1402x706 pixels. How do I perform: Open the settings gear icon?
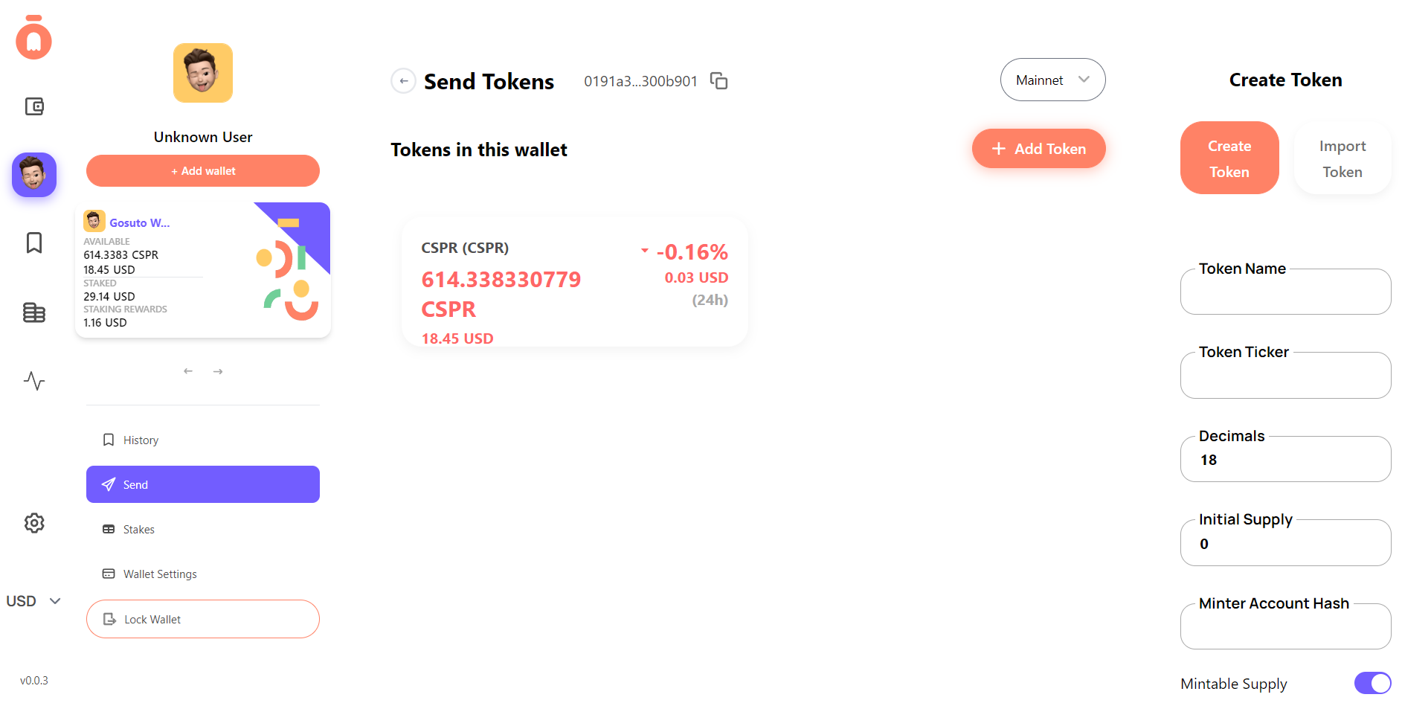coord(34,523)
